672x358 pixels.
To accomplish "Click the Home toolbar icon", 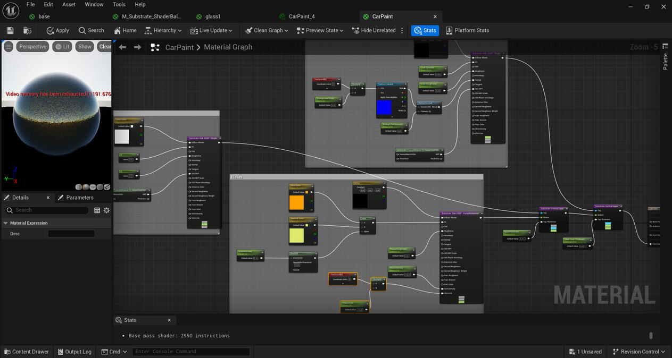I will (125, 30).
